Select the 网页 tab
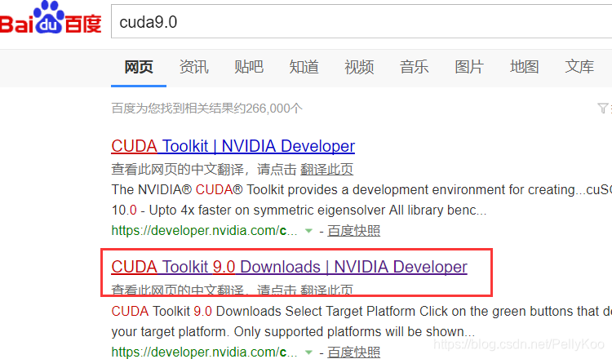This screenshot has width=612, height=359. 139,67
